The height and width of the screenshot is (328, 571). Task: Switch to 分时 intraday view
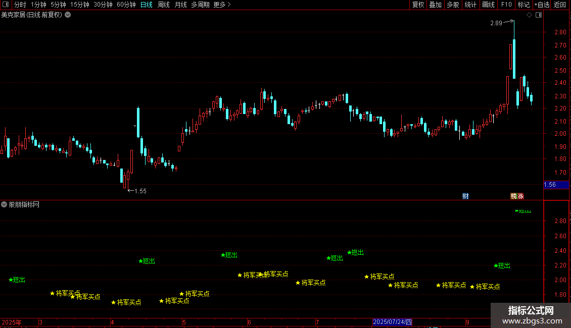click(x=20, y=5)
